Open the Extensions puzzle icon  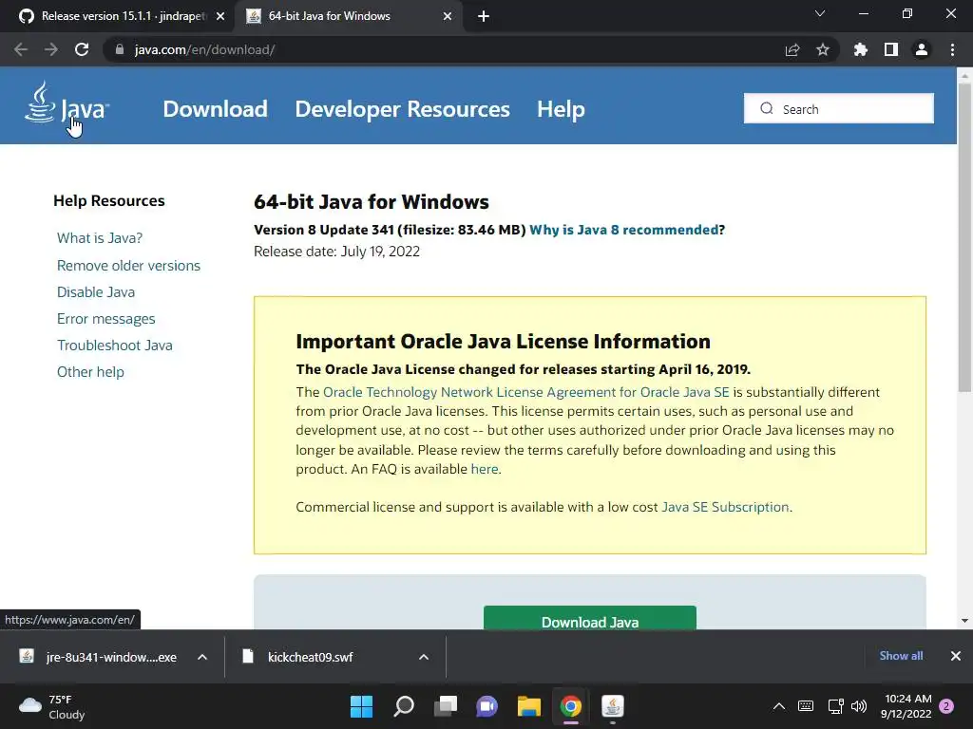point(861,49)
